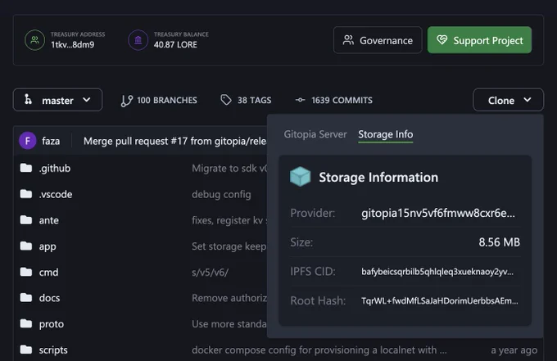The height and width of the screenshot is (361, 557).
Task: Click the IPFS CID value bafybeicsqrbilb5...
Action: 437,272
